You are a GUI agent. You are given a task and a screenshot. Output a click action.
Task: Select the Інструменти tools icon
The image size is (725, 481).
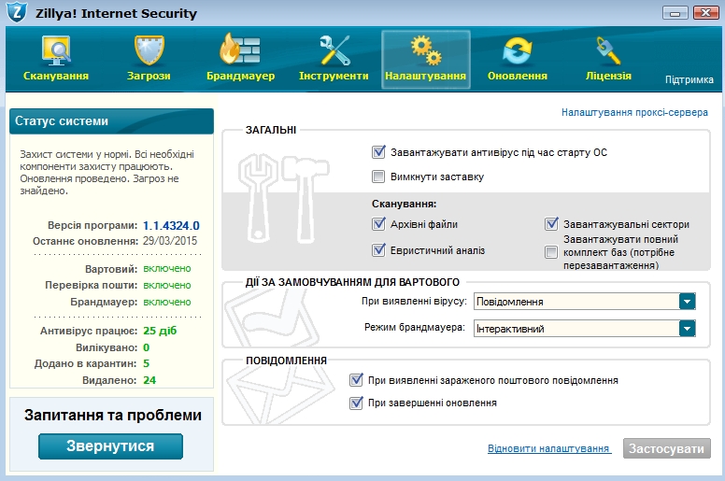click(334, 50)
